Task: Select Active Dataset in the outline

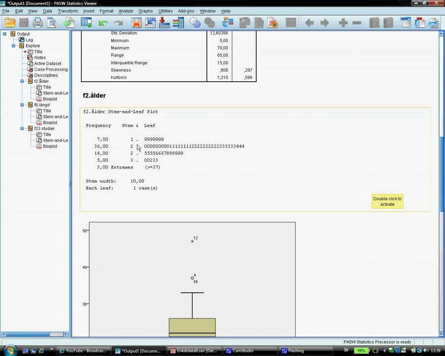Action: click(47, 64)
